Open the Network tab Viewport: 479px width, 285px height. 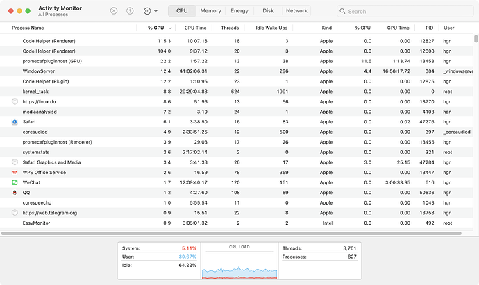[x=296, y=10]
